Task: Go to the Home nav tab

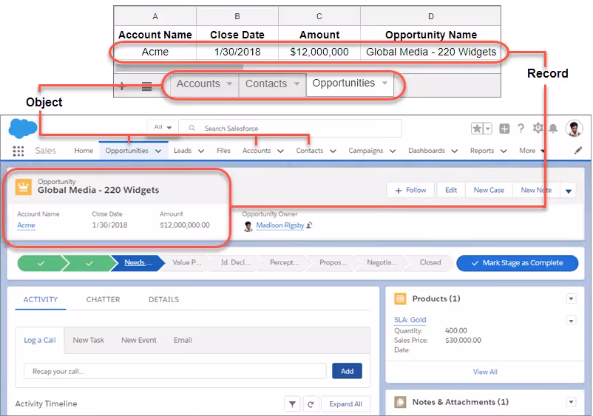Action: (84, 151)
